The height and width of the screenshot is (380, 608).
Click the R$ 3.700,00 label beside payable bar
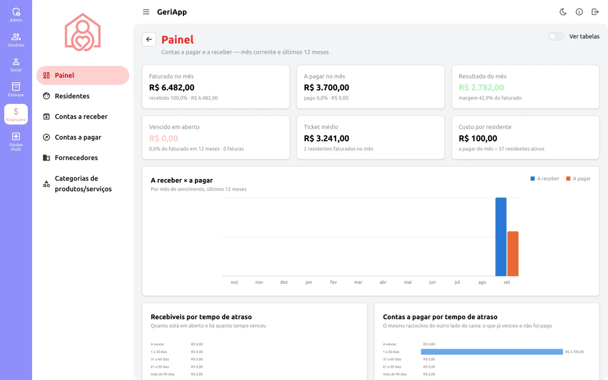coord(575,352)
